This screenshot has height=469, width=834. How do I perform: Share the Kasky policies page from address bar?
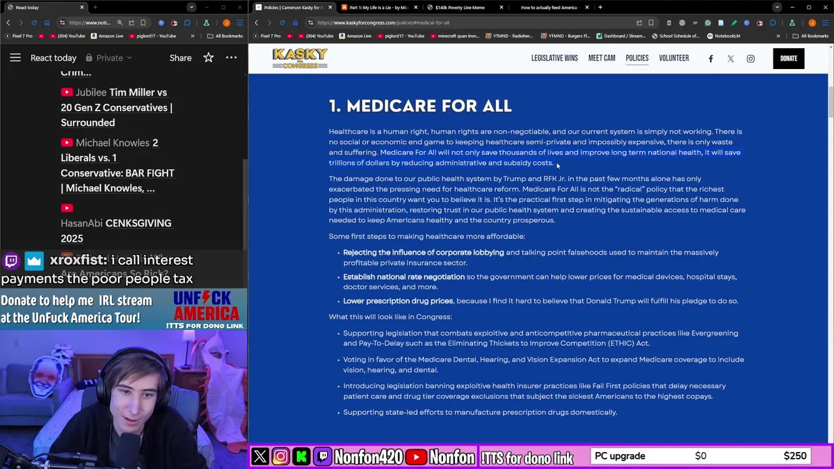(x=639, y=22)
